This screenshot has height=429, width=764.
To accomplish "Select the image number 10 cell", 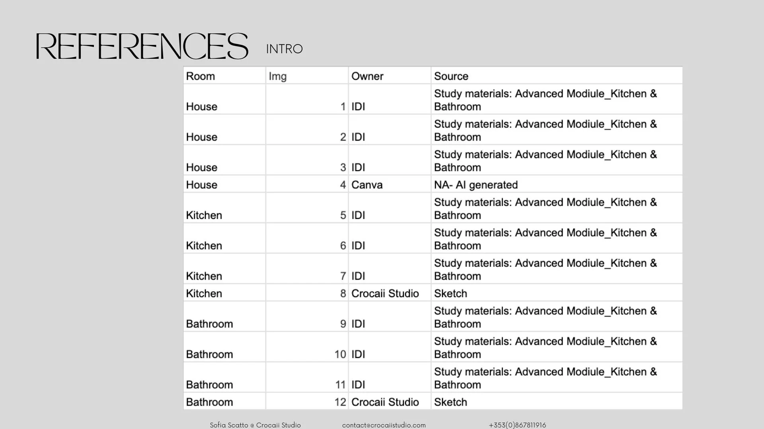I will pyautogui.click(x=340, y=354).
